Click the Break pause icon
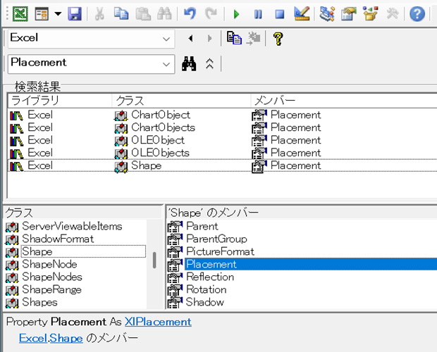Image resolution: width=437 pixels, height=352 pixels. (x=258, y=14)
